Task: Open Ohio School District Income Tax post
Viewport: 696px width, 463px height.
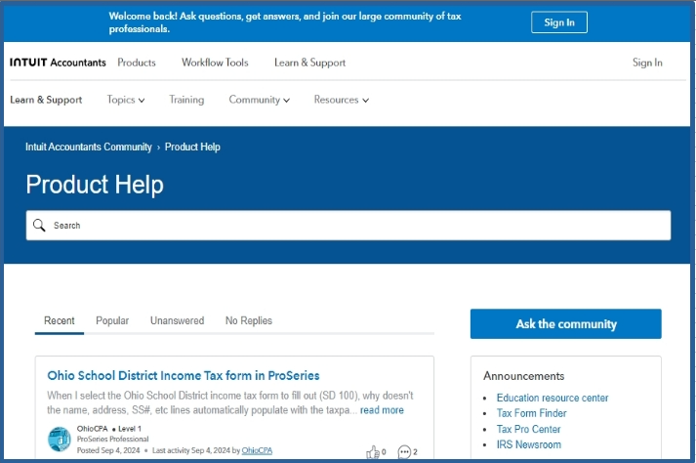Action: pyautogui.click(x=184, y=376)
